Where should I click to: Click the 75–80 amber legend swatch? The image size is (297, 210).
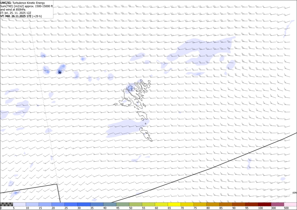point(200,204)
